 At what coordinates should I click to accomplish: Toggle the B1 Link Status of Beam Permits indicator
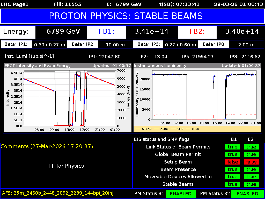coord(232,147)
